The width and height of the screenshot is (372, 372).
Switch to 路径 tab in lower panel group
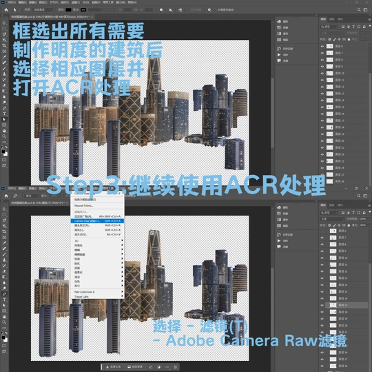(340, 205)
